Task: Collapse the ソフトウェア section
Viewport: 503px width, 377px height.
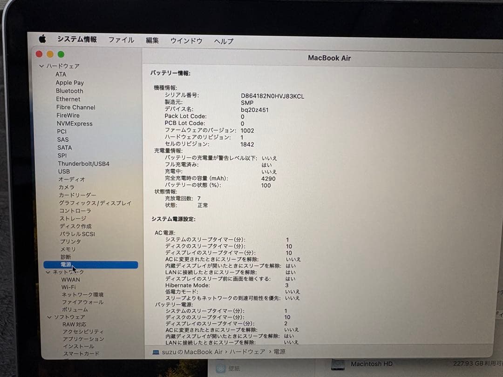Action: pos(50,316)
